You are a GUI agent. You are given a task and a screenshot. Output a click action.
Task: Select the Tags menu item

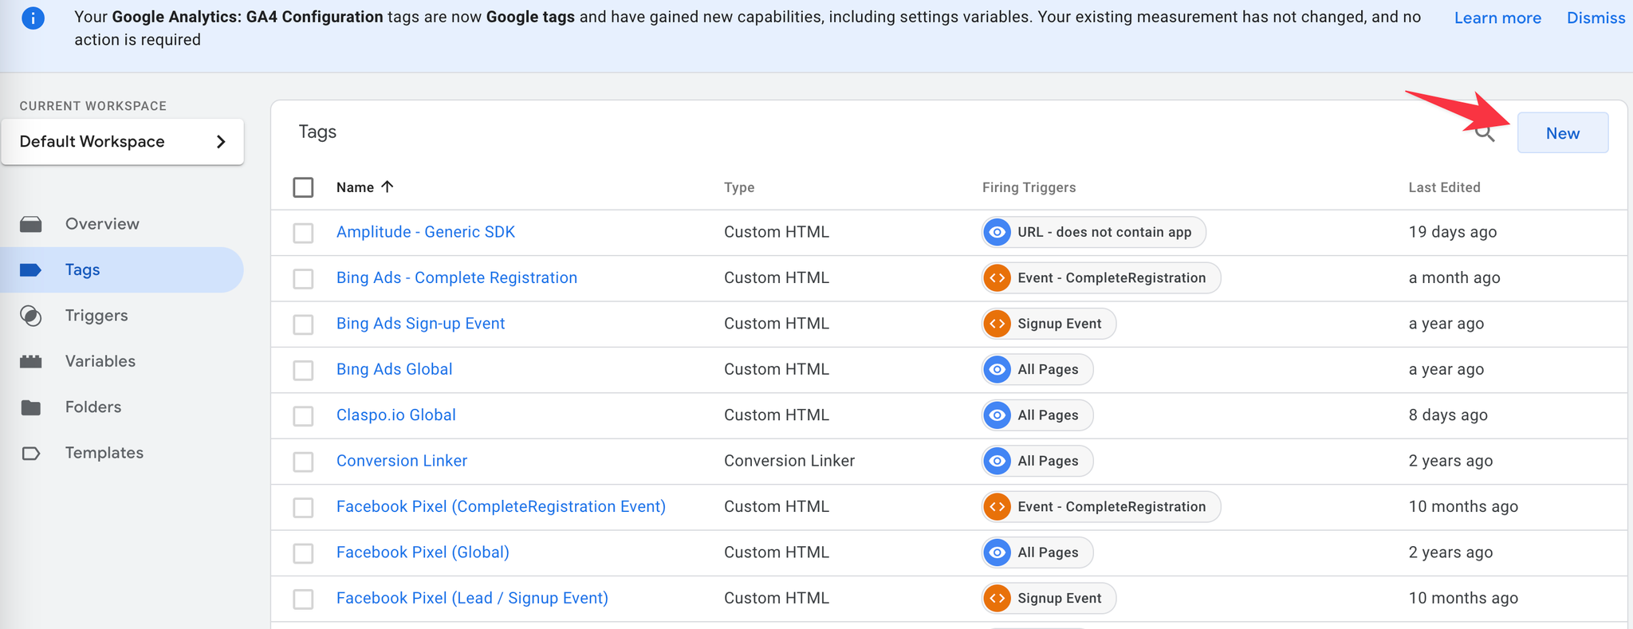pos(122,269)
